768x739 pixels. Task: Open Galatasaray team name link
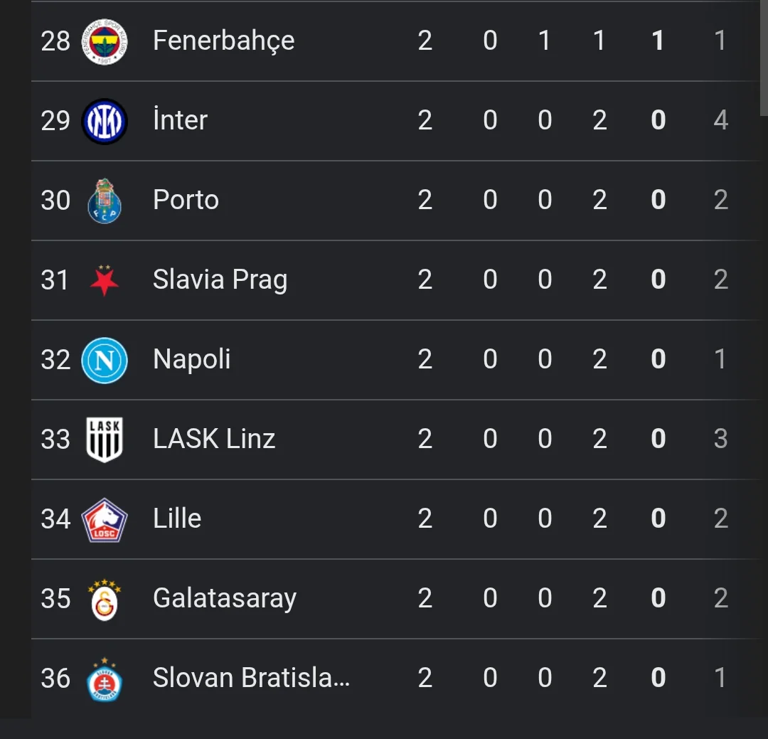pyautogui.click(x=225, y=598)
